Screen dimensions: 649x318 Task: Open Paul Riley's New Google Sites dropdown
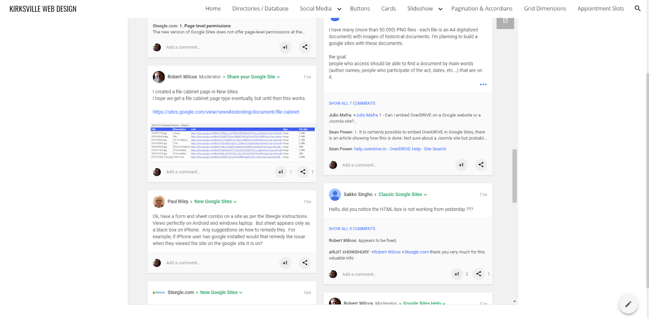point(215,202)
